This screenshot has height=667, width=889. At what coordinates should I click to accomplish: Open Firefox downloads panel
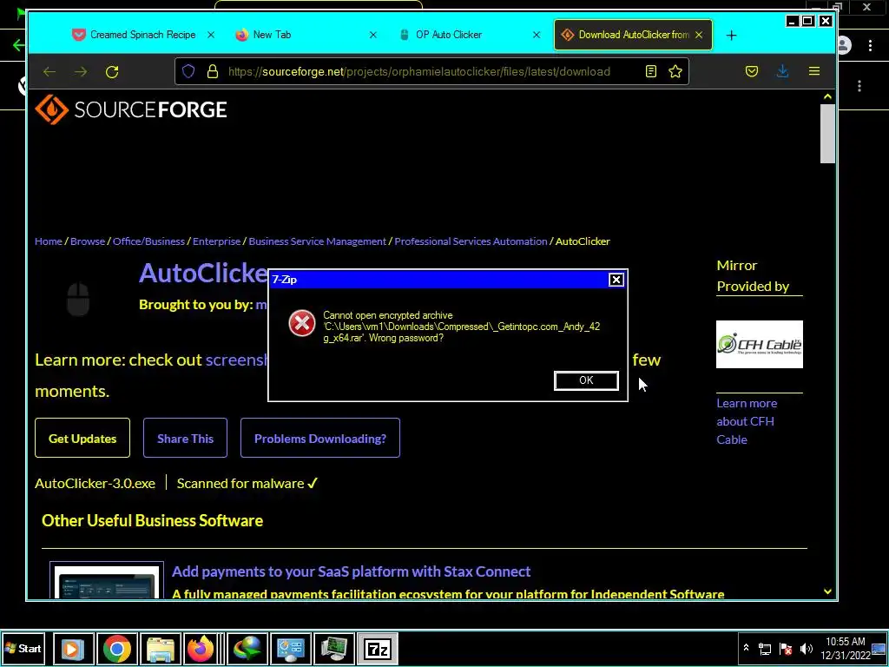click(x=783, y=71)
